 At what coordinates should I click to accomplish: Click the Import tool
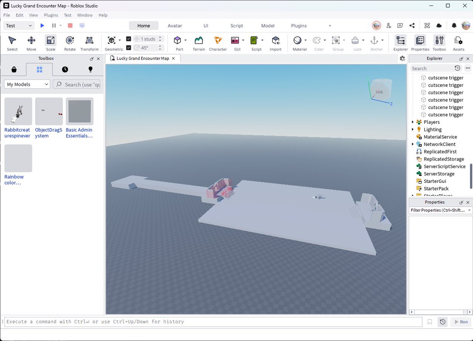click(276, 43)
